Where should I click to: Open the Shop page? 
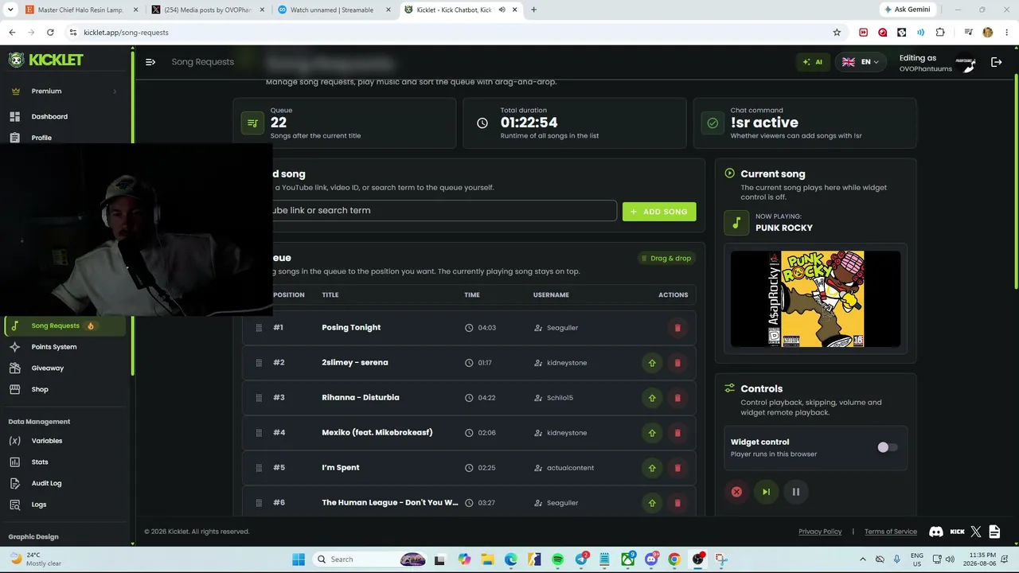coord(64,389)
